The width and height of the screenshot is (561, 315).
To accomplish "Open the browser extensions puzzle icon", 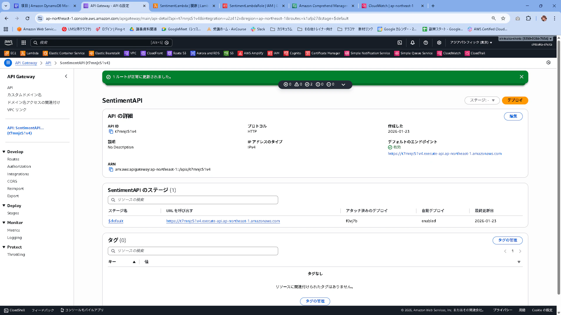I will (528, 18).
